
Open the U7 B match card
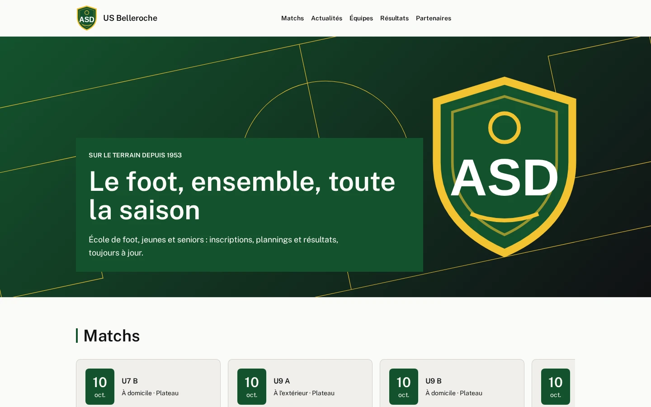click(x=148, y=383)
